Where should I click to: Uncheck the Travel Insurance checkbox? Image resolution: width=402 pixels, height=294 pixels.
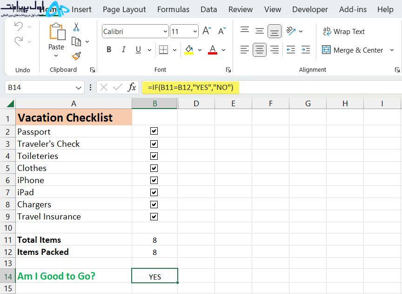tap(154, 217)
